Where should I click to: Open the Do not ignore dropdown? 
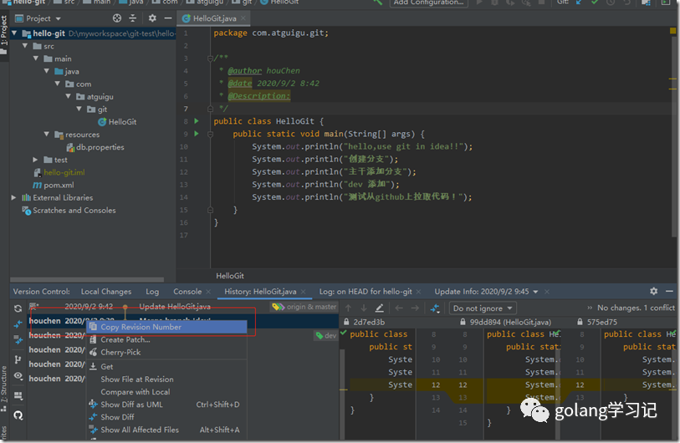483,308
